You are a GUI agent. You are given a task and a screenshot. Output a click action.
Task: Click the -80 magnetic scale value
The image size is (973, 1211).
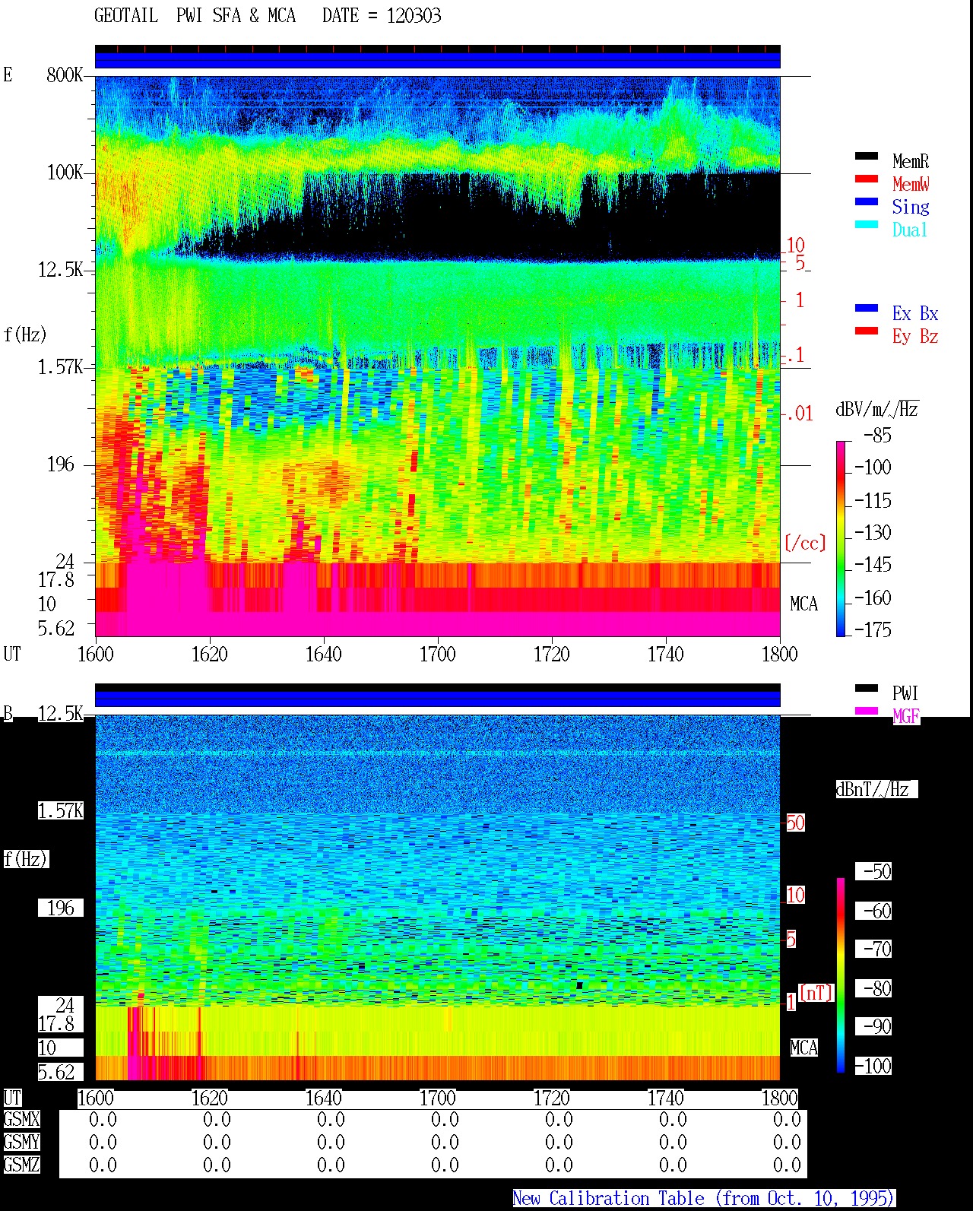click(x=877, y=988)
